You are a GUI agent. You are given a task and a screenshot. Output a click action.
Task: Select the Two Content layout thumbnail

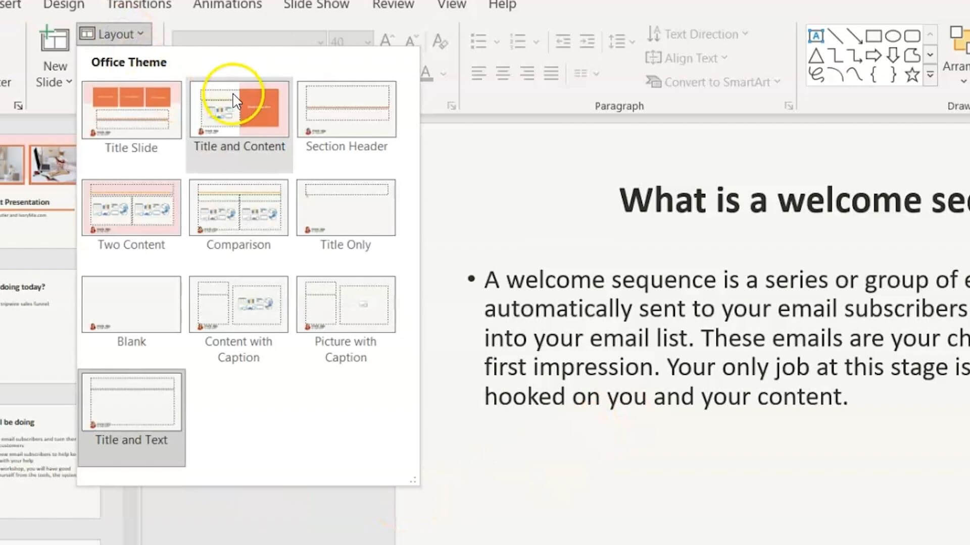click(130, 207)
